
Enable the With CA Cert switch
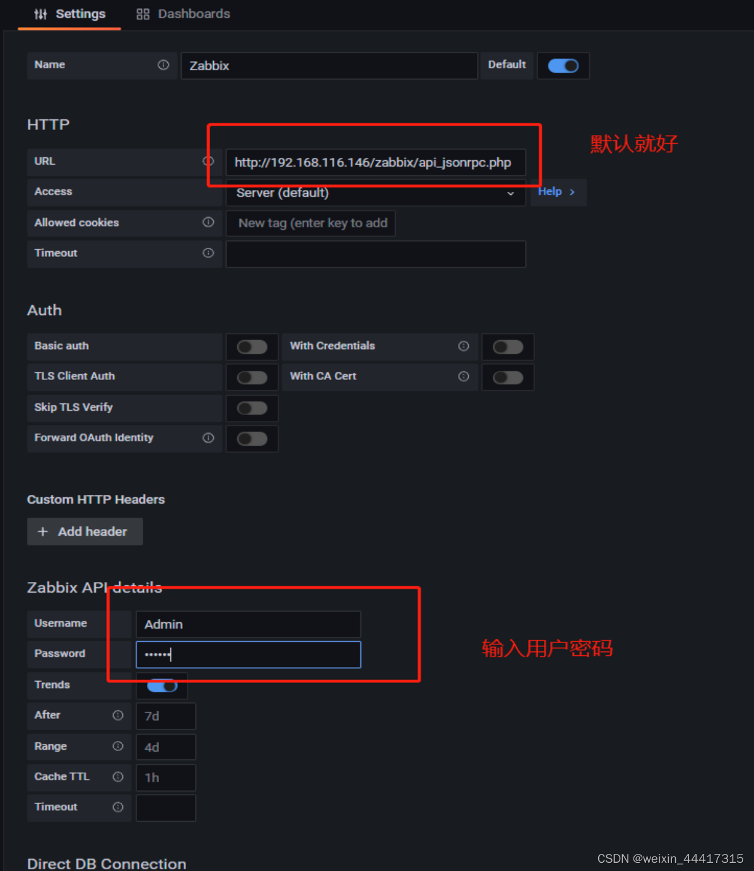pos(507,377)
